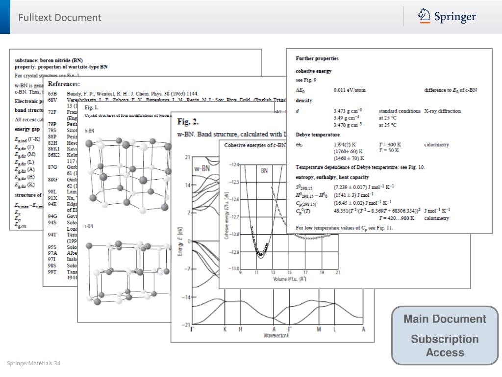The width and height of the screenshot is (502, 377).
Task: Click the 'Wavevector k' axis label
Action: (x=276, y=336)
